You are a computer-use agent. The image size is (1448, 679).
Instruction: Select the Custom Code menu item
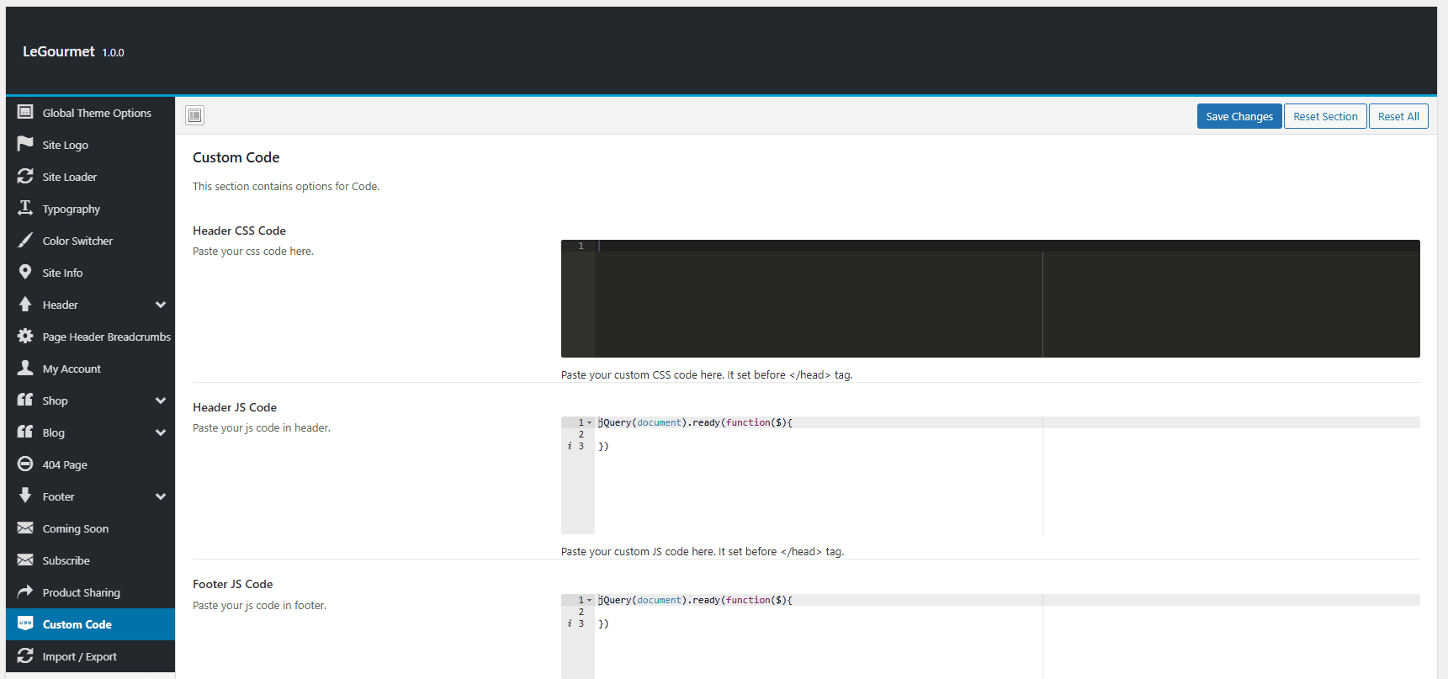90,624
